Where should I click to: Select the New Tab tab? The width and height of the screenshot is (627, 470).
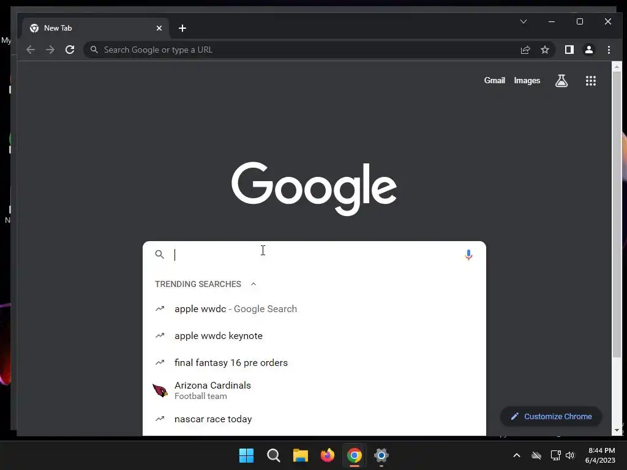tap(95, 28)
